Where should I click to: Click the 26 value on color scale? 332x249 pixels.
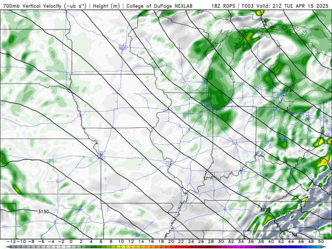pos(201,242)
